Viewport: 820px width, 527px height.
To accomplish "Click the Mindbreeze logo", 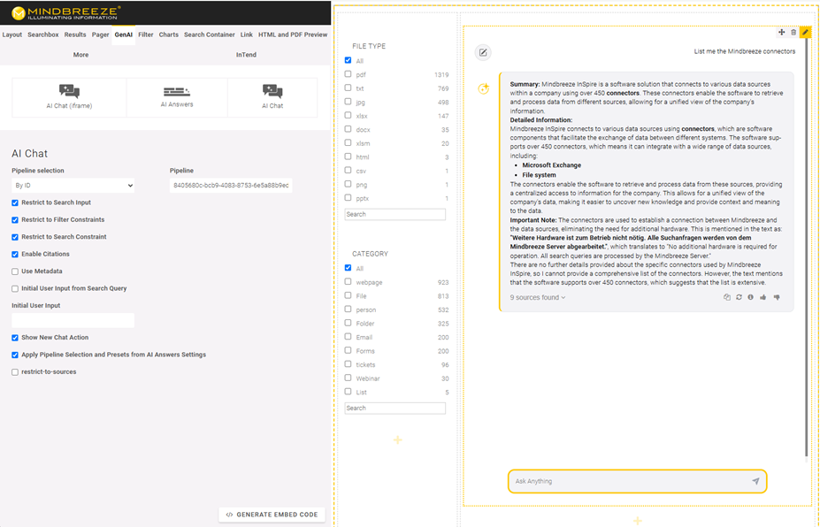I will 65,12.
